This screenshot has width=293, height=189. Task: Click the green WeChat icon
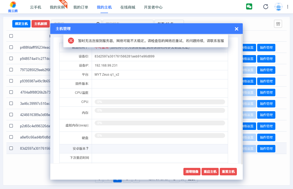249,7
